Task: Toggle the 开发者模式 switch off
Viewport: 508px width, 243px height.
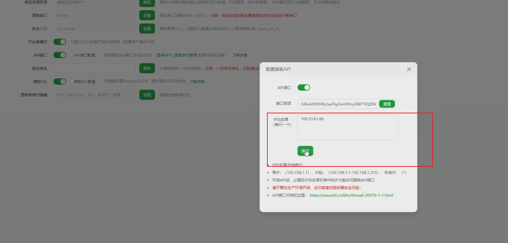Action: click(60, 42)
